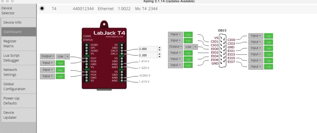Open the Global Configuration tab
The width and height of the screenshot is (317, 133).
pyautogui.click(x=19, y=86)
